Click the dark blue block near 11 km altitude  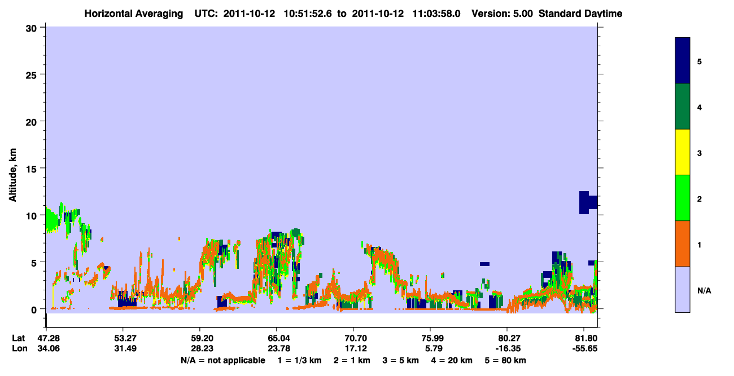tap(588, 202)
